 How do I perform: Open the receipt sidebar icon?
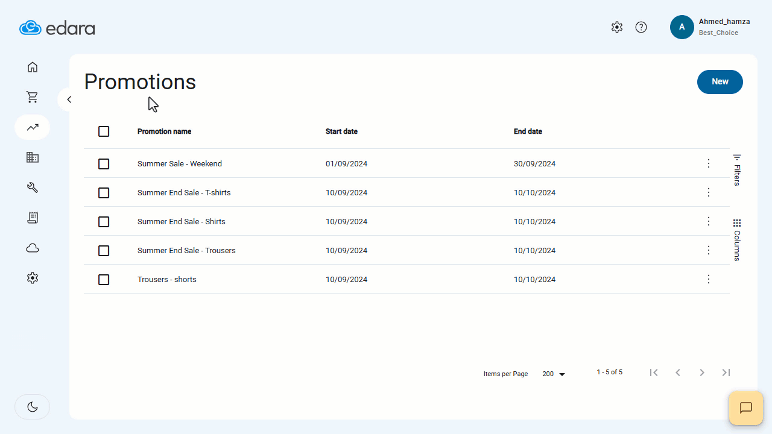click(33, 218)
